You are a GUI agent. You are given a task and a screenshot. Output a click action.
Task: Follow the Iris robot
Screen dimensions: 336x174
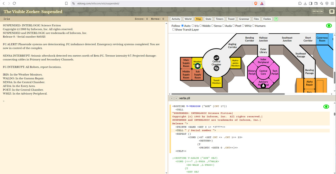tap(193, 26)
